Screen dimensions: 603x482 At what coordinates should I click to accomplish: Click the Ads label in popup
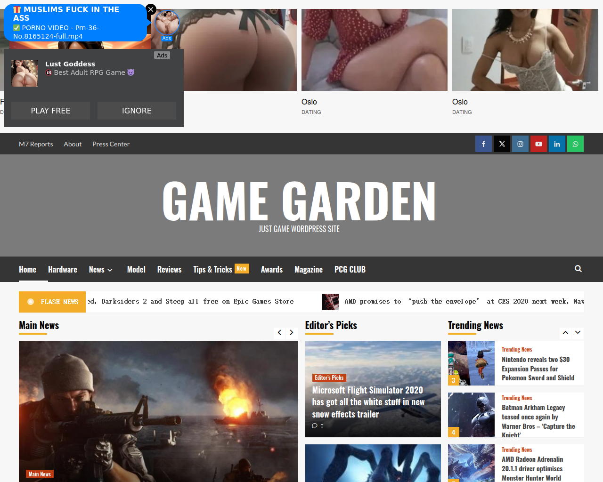coord(162,55)
